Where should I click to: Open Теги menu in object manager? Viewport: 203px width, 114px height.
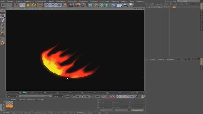pyautogui.click(x=181, y=4)
